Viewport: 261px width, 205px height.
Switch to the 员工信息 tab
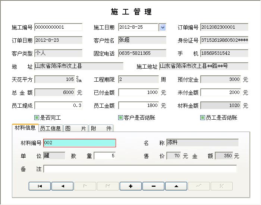pos(51,128)
